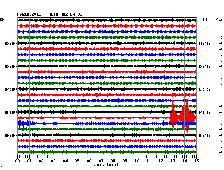Image resolution: width=224 pixels, height=170 pixels.
Task: Click the 03 minute tick label
Action: tap(53, 161)
